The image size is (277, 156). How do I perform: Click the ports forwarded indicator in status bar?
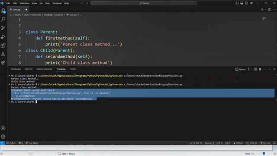tap(20, 143)
